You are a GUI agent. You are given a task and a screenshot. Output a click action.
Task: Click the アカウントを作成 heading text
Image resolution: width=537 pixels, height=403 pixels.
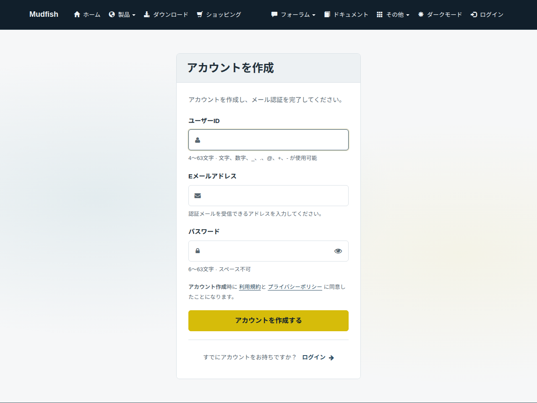(230, 68)
